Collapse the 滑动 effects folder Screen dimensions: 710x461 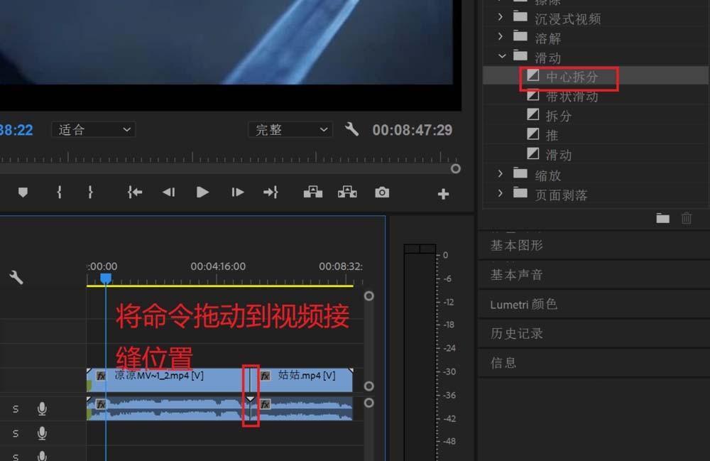point(503,56)
